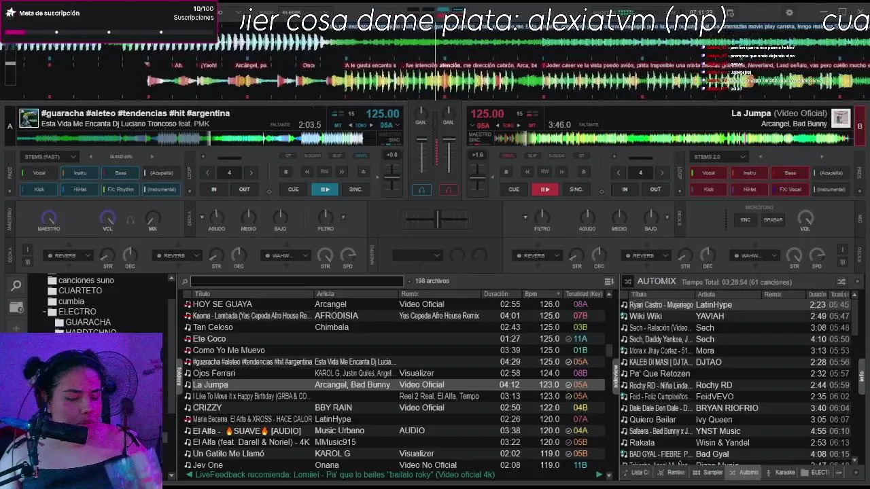870x489 pixels.
Task: Toggle deck B play/pause button
Action: click(544, 189)
